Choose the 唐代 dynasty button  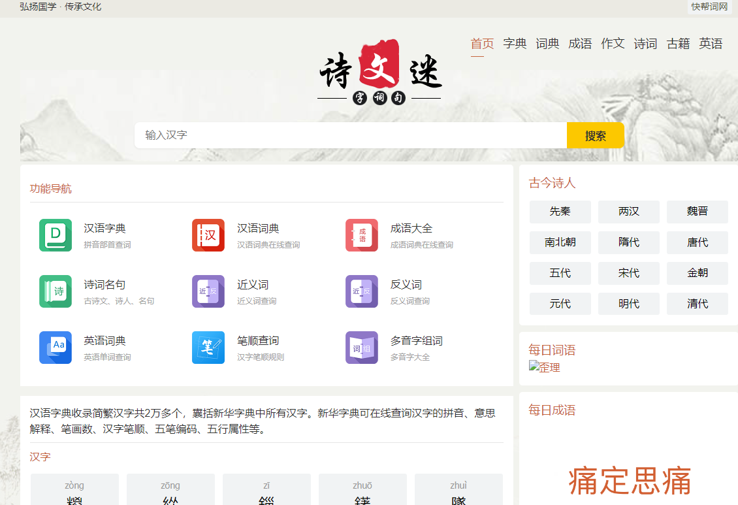pos(698,242)
